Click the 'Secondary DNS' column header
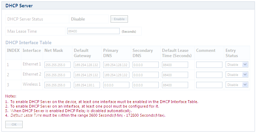Viewport: 256px width, 133px height. pyautogui.click(x=143, y=53)
